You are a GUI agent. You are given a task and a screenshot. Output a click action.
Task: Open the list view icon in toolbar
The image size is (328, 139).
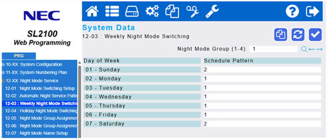pos(112,11)
